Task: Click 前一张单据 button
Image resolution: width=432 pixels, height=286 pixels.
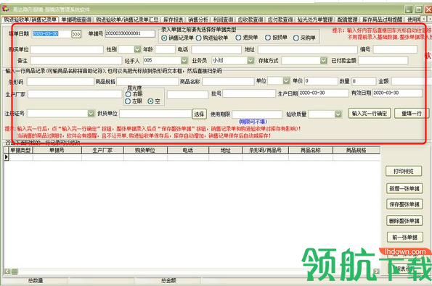Action: (x=404, y=237)
